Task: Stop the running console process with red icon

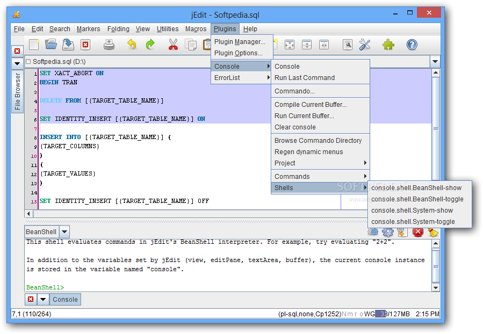Action: point(418,233)
